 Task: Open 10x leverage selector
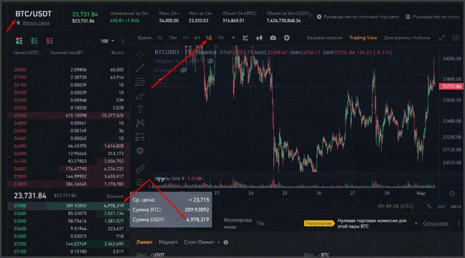coord(260,223)
